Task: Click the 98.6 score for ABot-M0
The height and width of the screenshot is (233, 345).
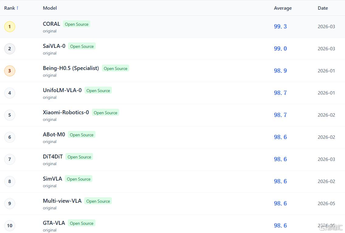Action: [x=280, y=137]
